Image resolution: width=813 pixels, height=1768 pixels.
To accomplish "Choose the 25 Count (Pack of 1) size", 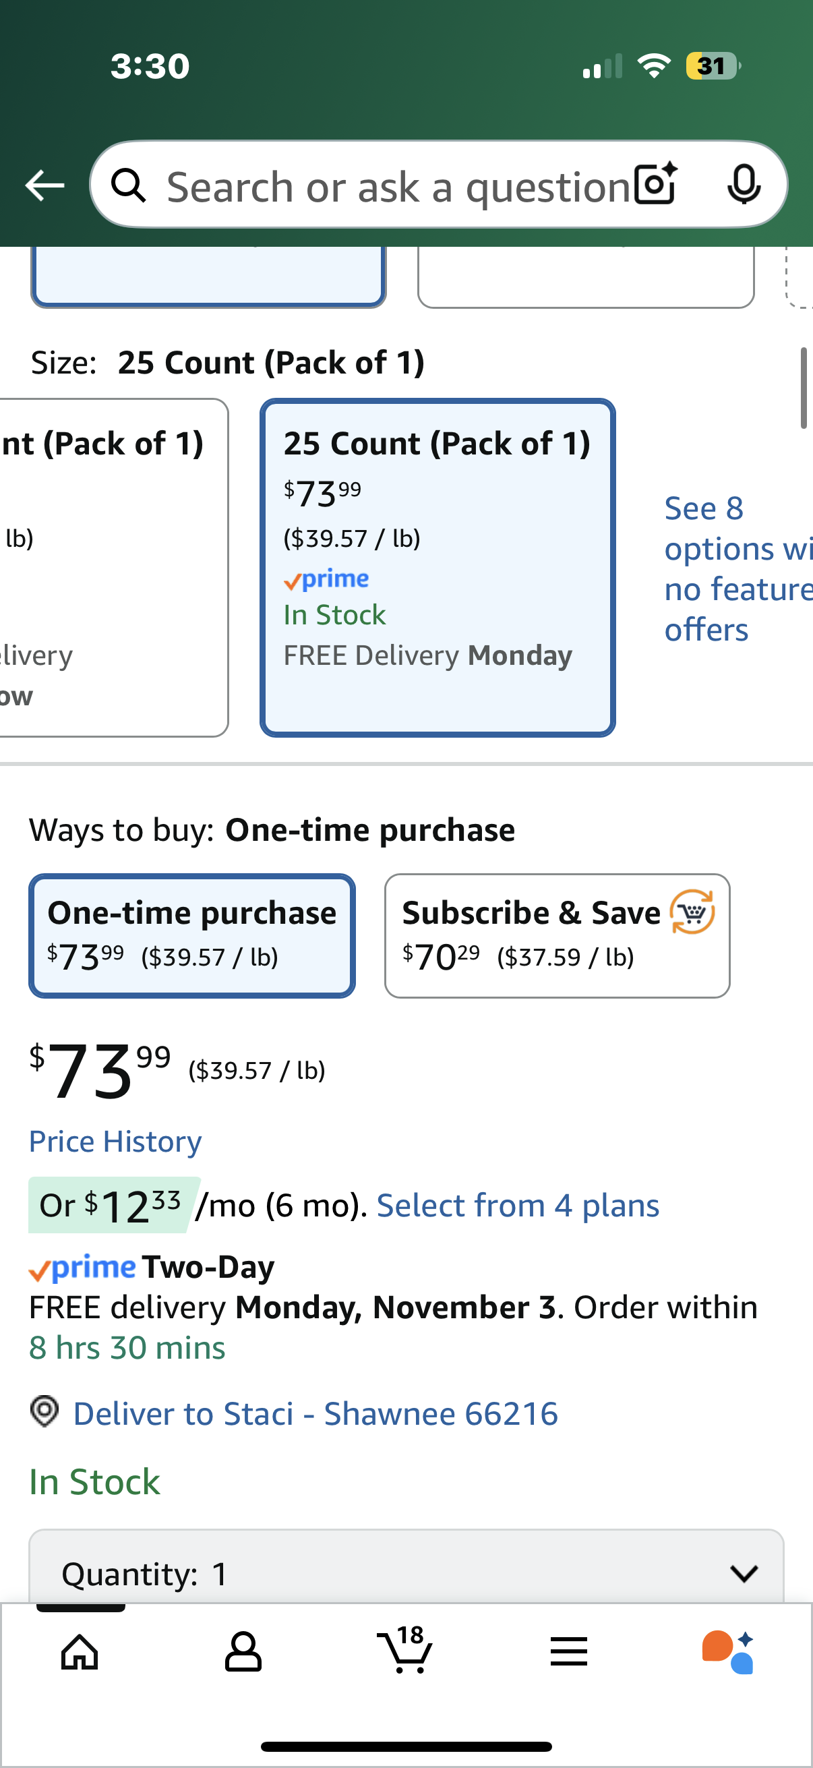I will click(437, 567).
